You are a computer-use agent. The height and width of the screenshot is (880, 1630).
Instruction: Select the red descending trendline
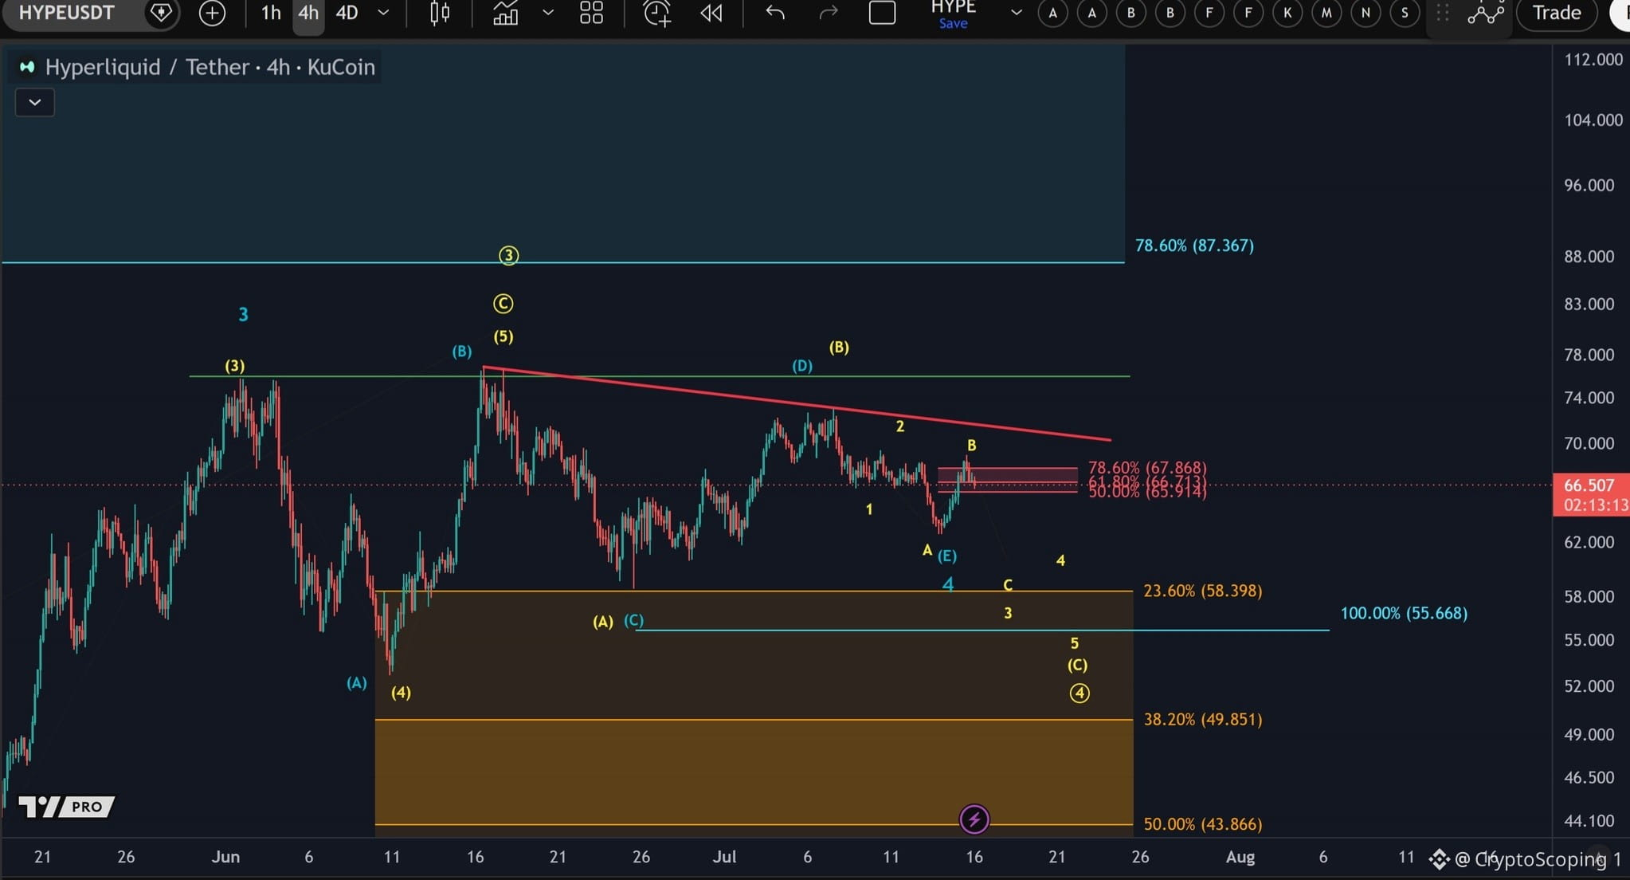click(x=797, y=403)
